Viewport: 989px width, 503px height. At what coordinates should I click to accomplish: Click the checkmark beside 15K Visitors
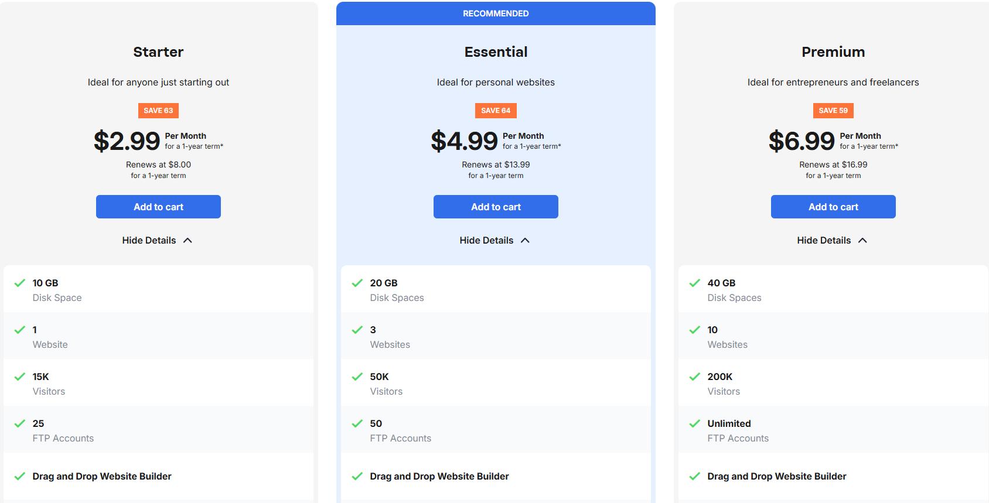(x=20, y=377)
